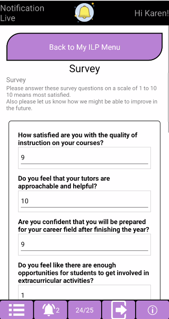Click the page scrollbar on right edge
The height and width of the screenshot is (319, 169).
pos(168,102)
